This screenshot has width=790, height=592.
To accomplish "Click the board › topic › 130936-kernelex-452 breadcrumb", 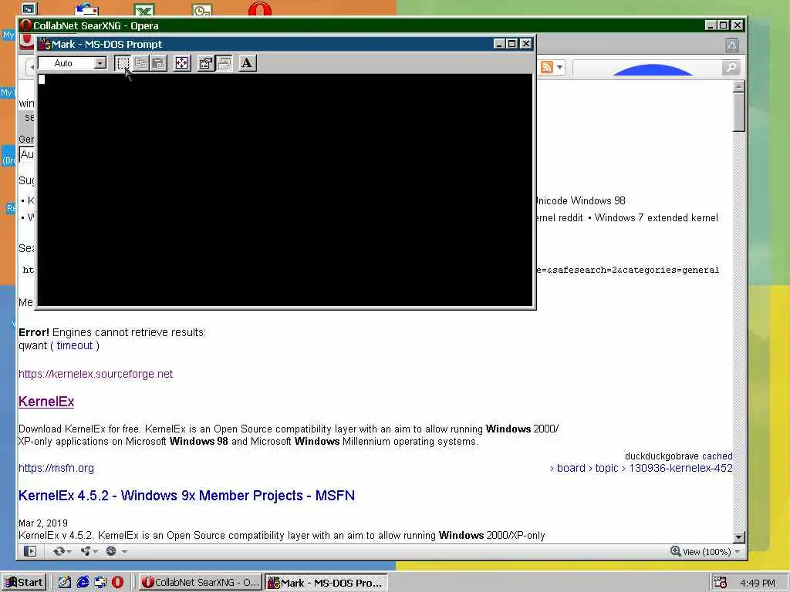I will 641,468.
